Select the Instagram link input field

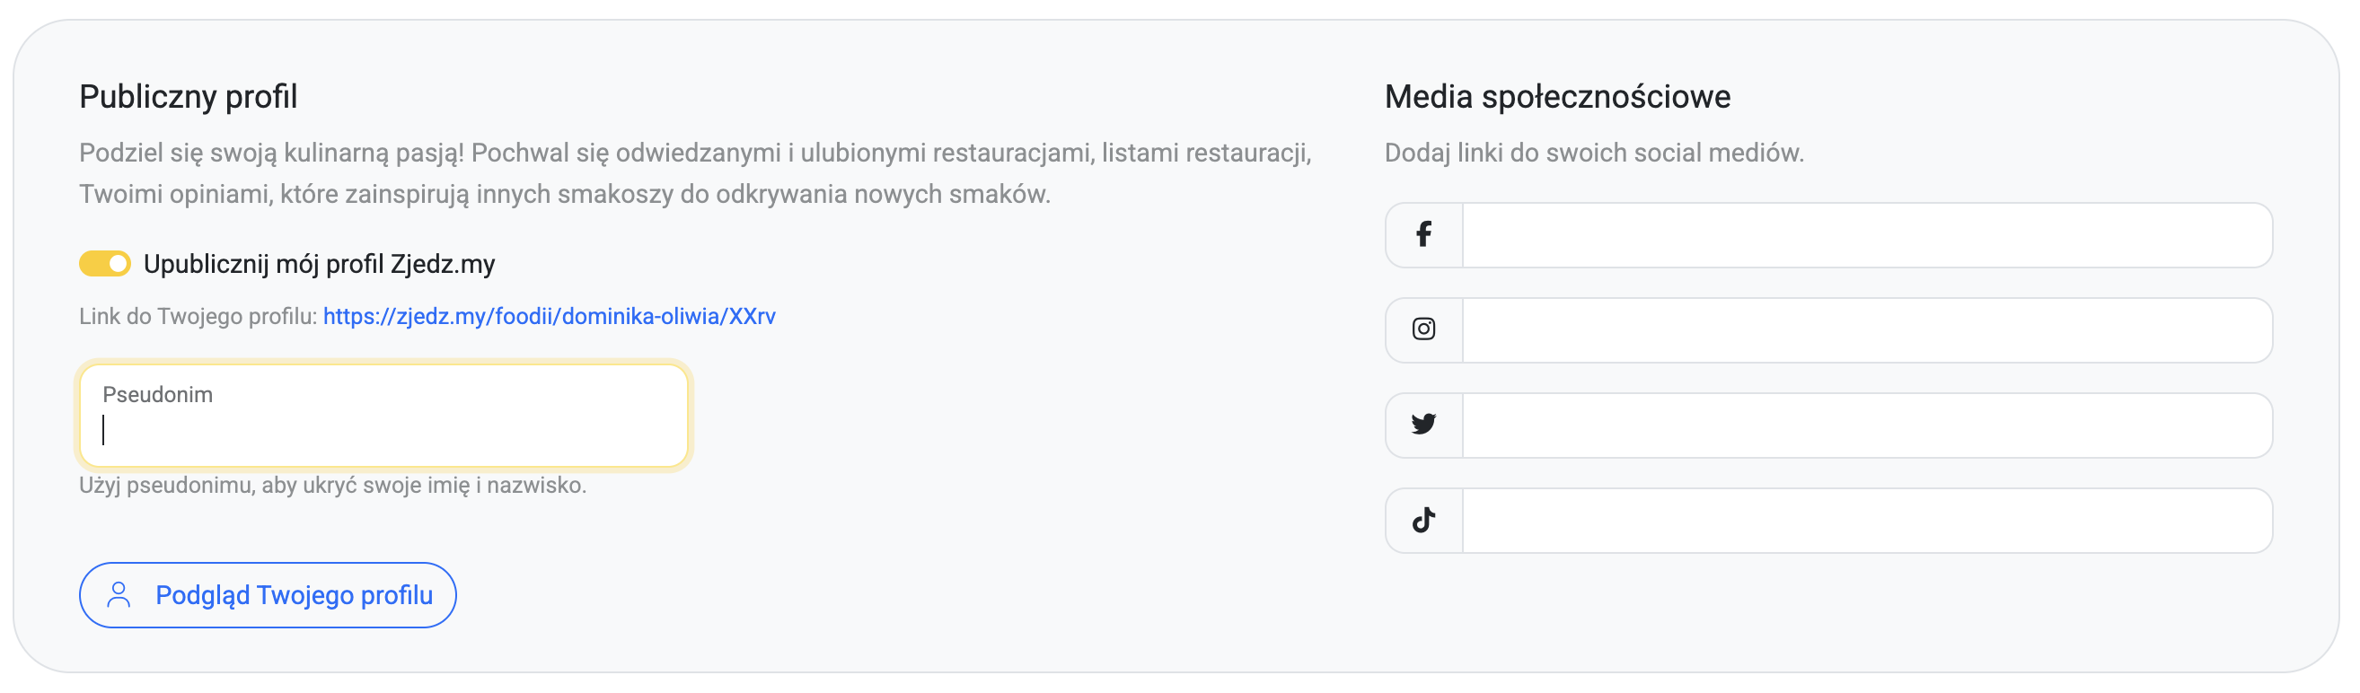(x=1866, y=329)
